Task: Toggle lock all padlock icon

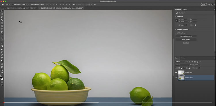Action: click(x=189, y=68)
